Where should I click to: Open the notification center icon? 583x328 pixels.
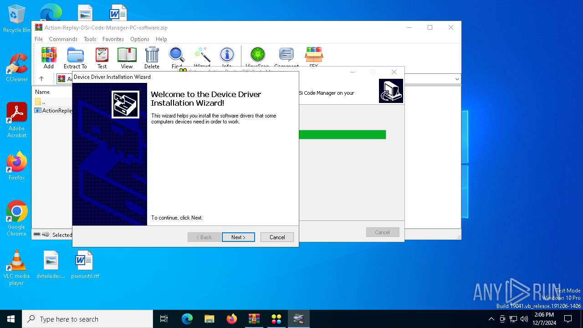568,319
